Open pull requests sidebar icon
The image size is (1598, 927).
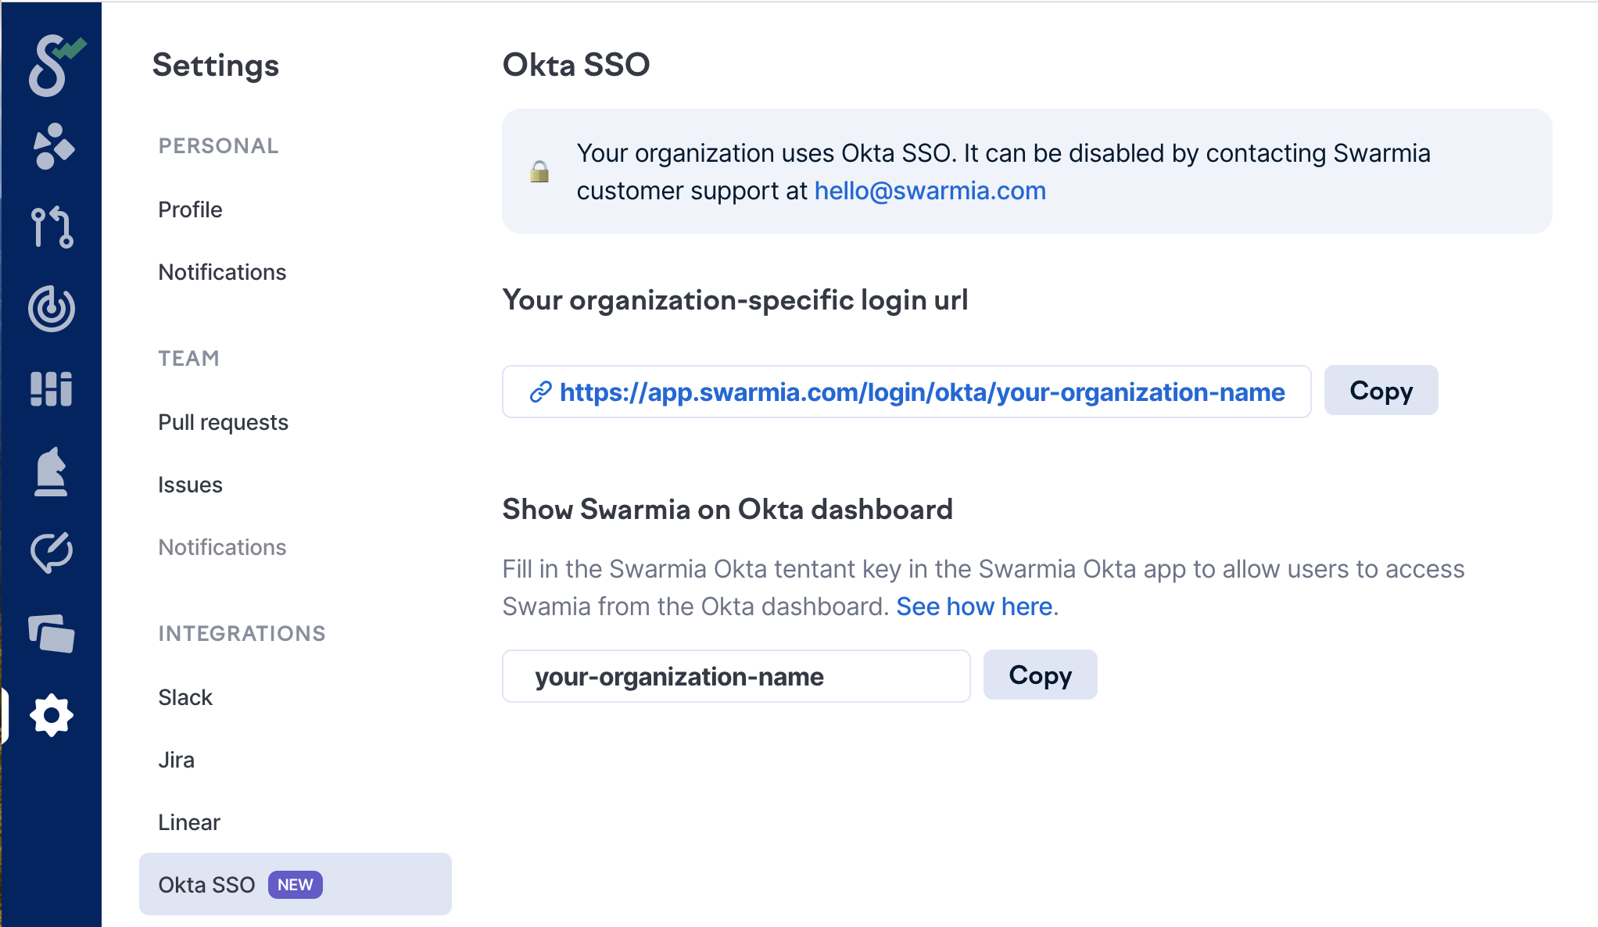(52, 227)
